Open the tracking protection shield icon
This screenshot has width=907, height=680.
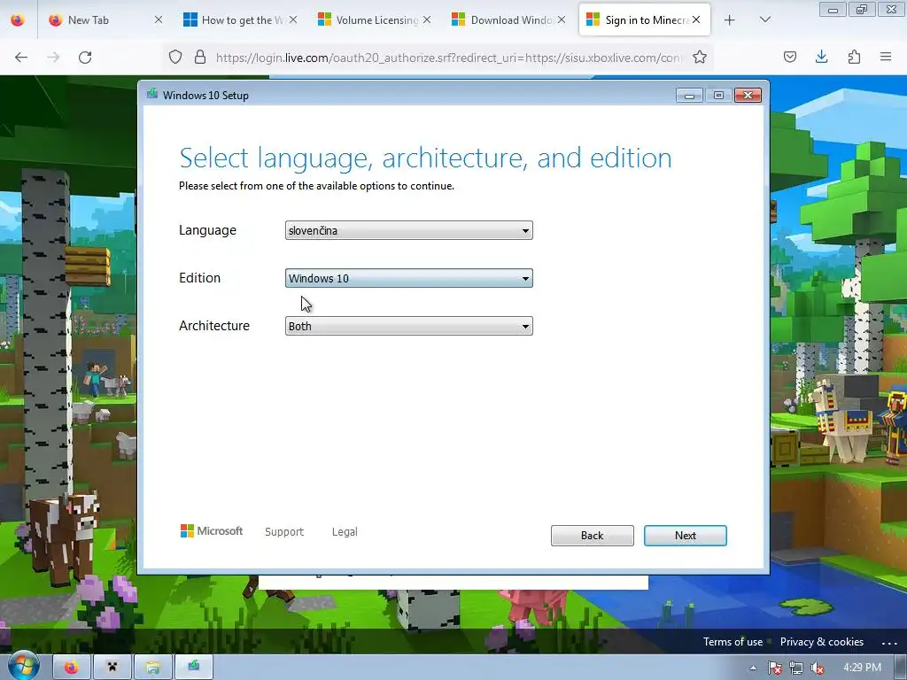[x=175, y=57]
